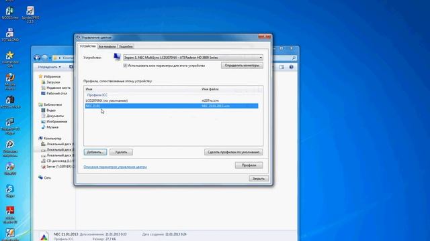Select the NEC 21.01 profile row

click(171, 106)
